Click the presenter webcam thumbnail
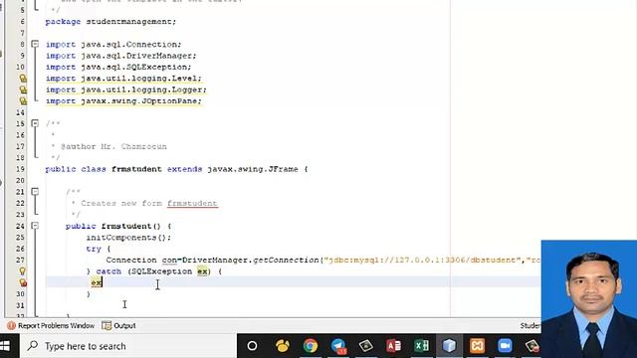Image resolution: width=637 pixels, height=358 pixels. click(589, 299)
